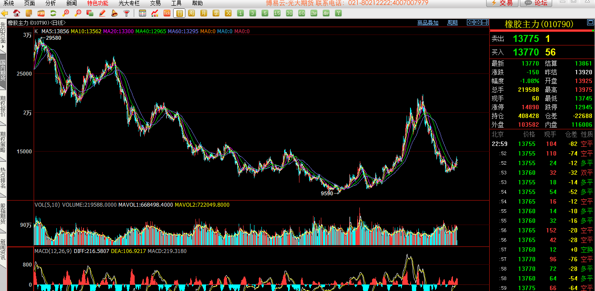Open the funnel filter icon
Image resolution: width=595 pixels, height=291 pixels.
click(x=126, y=13)
